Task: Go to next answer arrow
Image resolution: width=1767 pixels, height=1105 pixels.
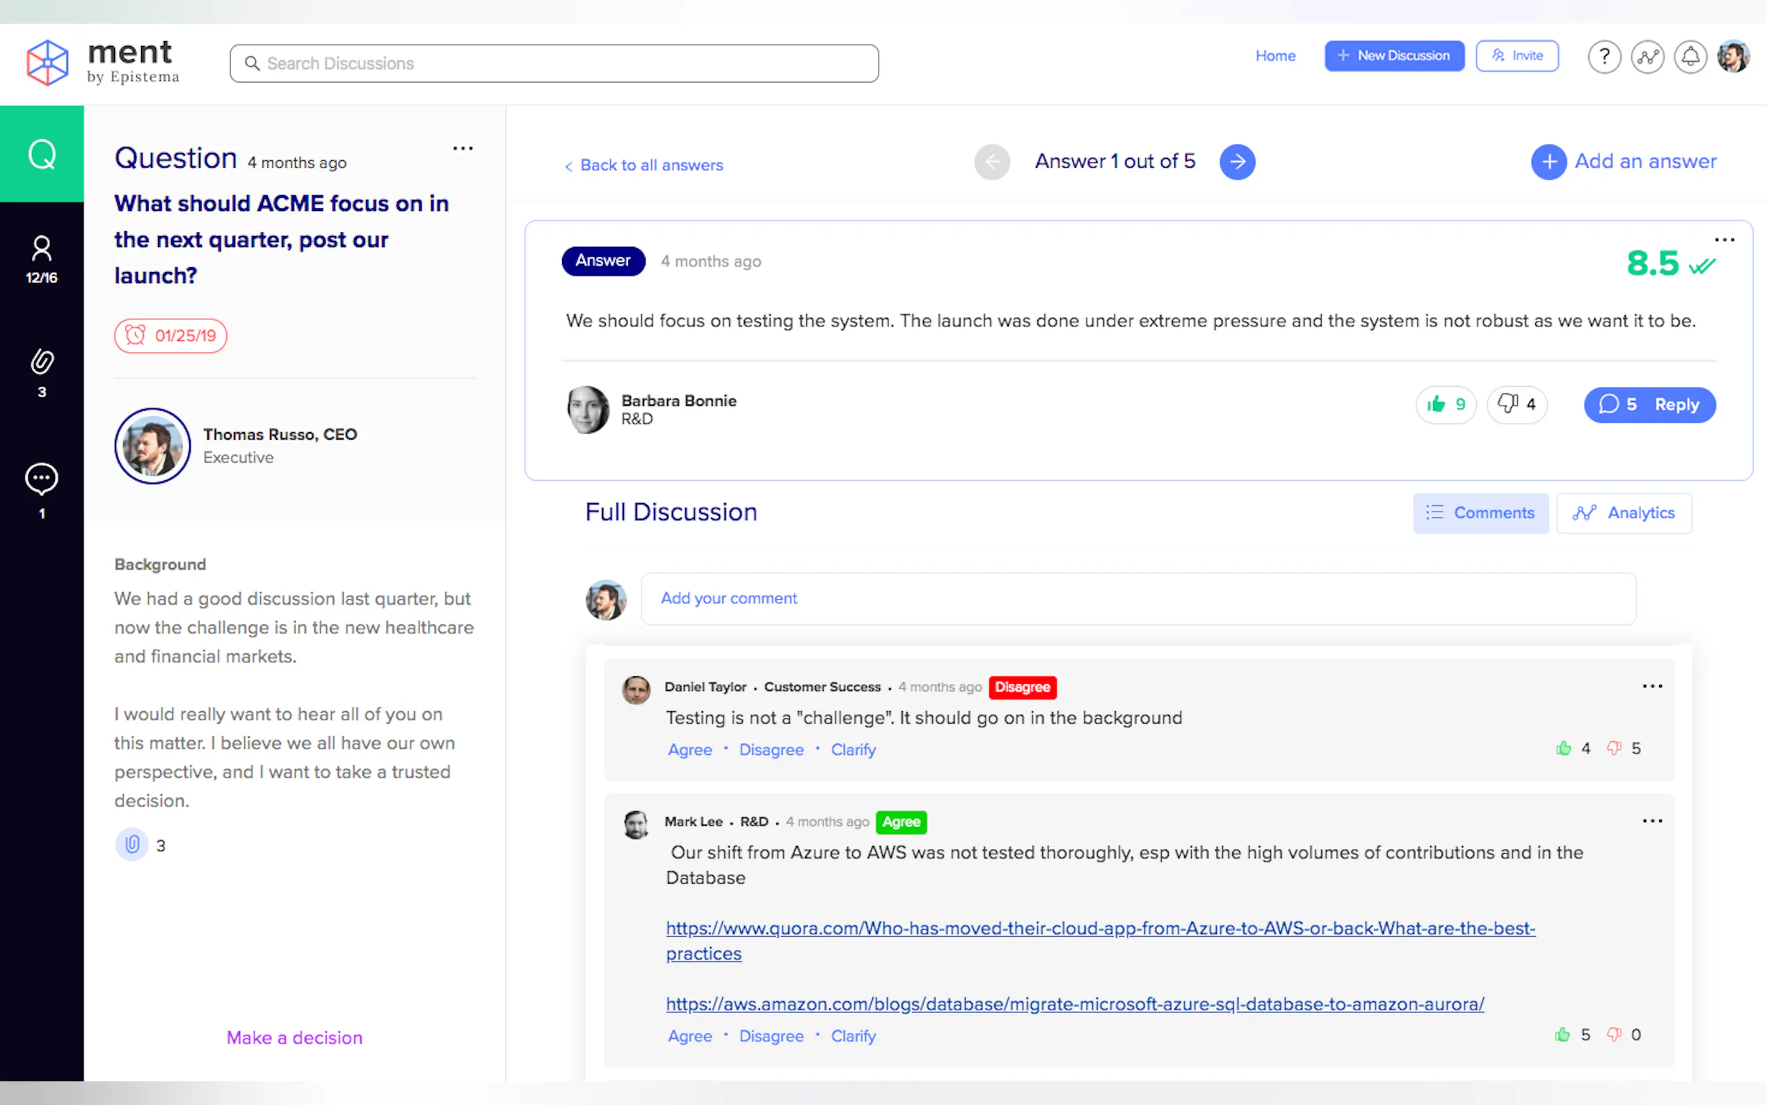Action: click(x=1237, y=161)
